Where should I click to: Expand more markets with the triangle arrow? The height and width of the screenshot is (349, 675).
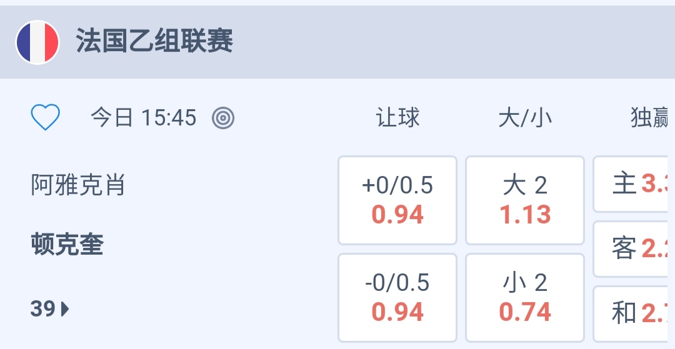[x=65, y=308]
